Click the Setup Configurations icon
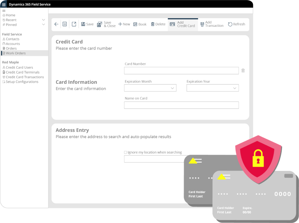299x223 pixels. (x=4, y=82)
